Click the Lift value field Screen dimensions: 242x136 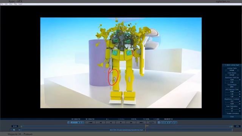232,91
